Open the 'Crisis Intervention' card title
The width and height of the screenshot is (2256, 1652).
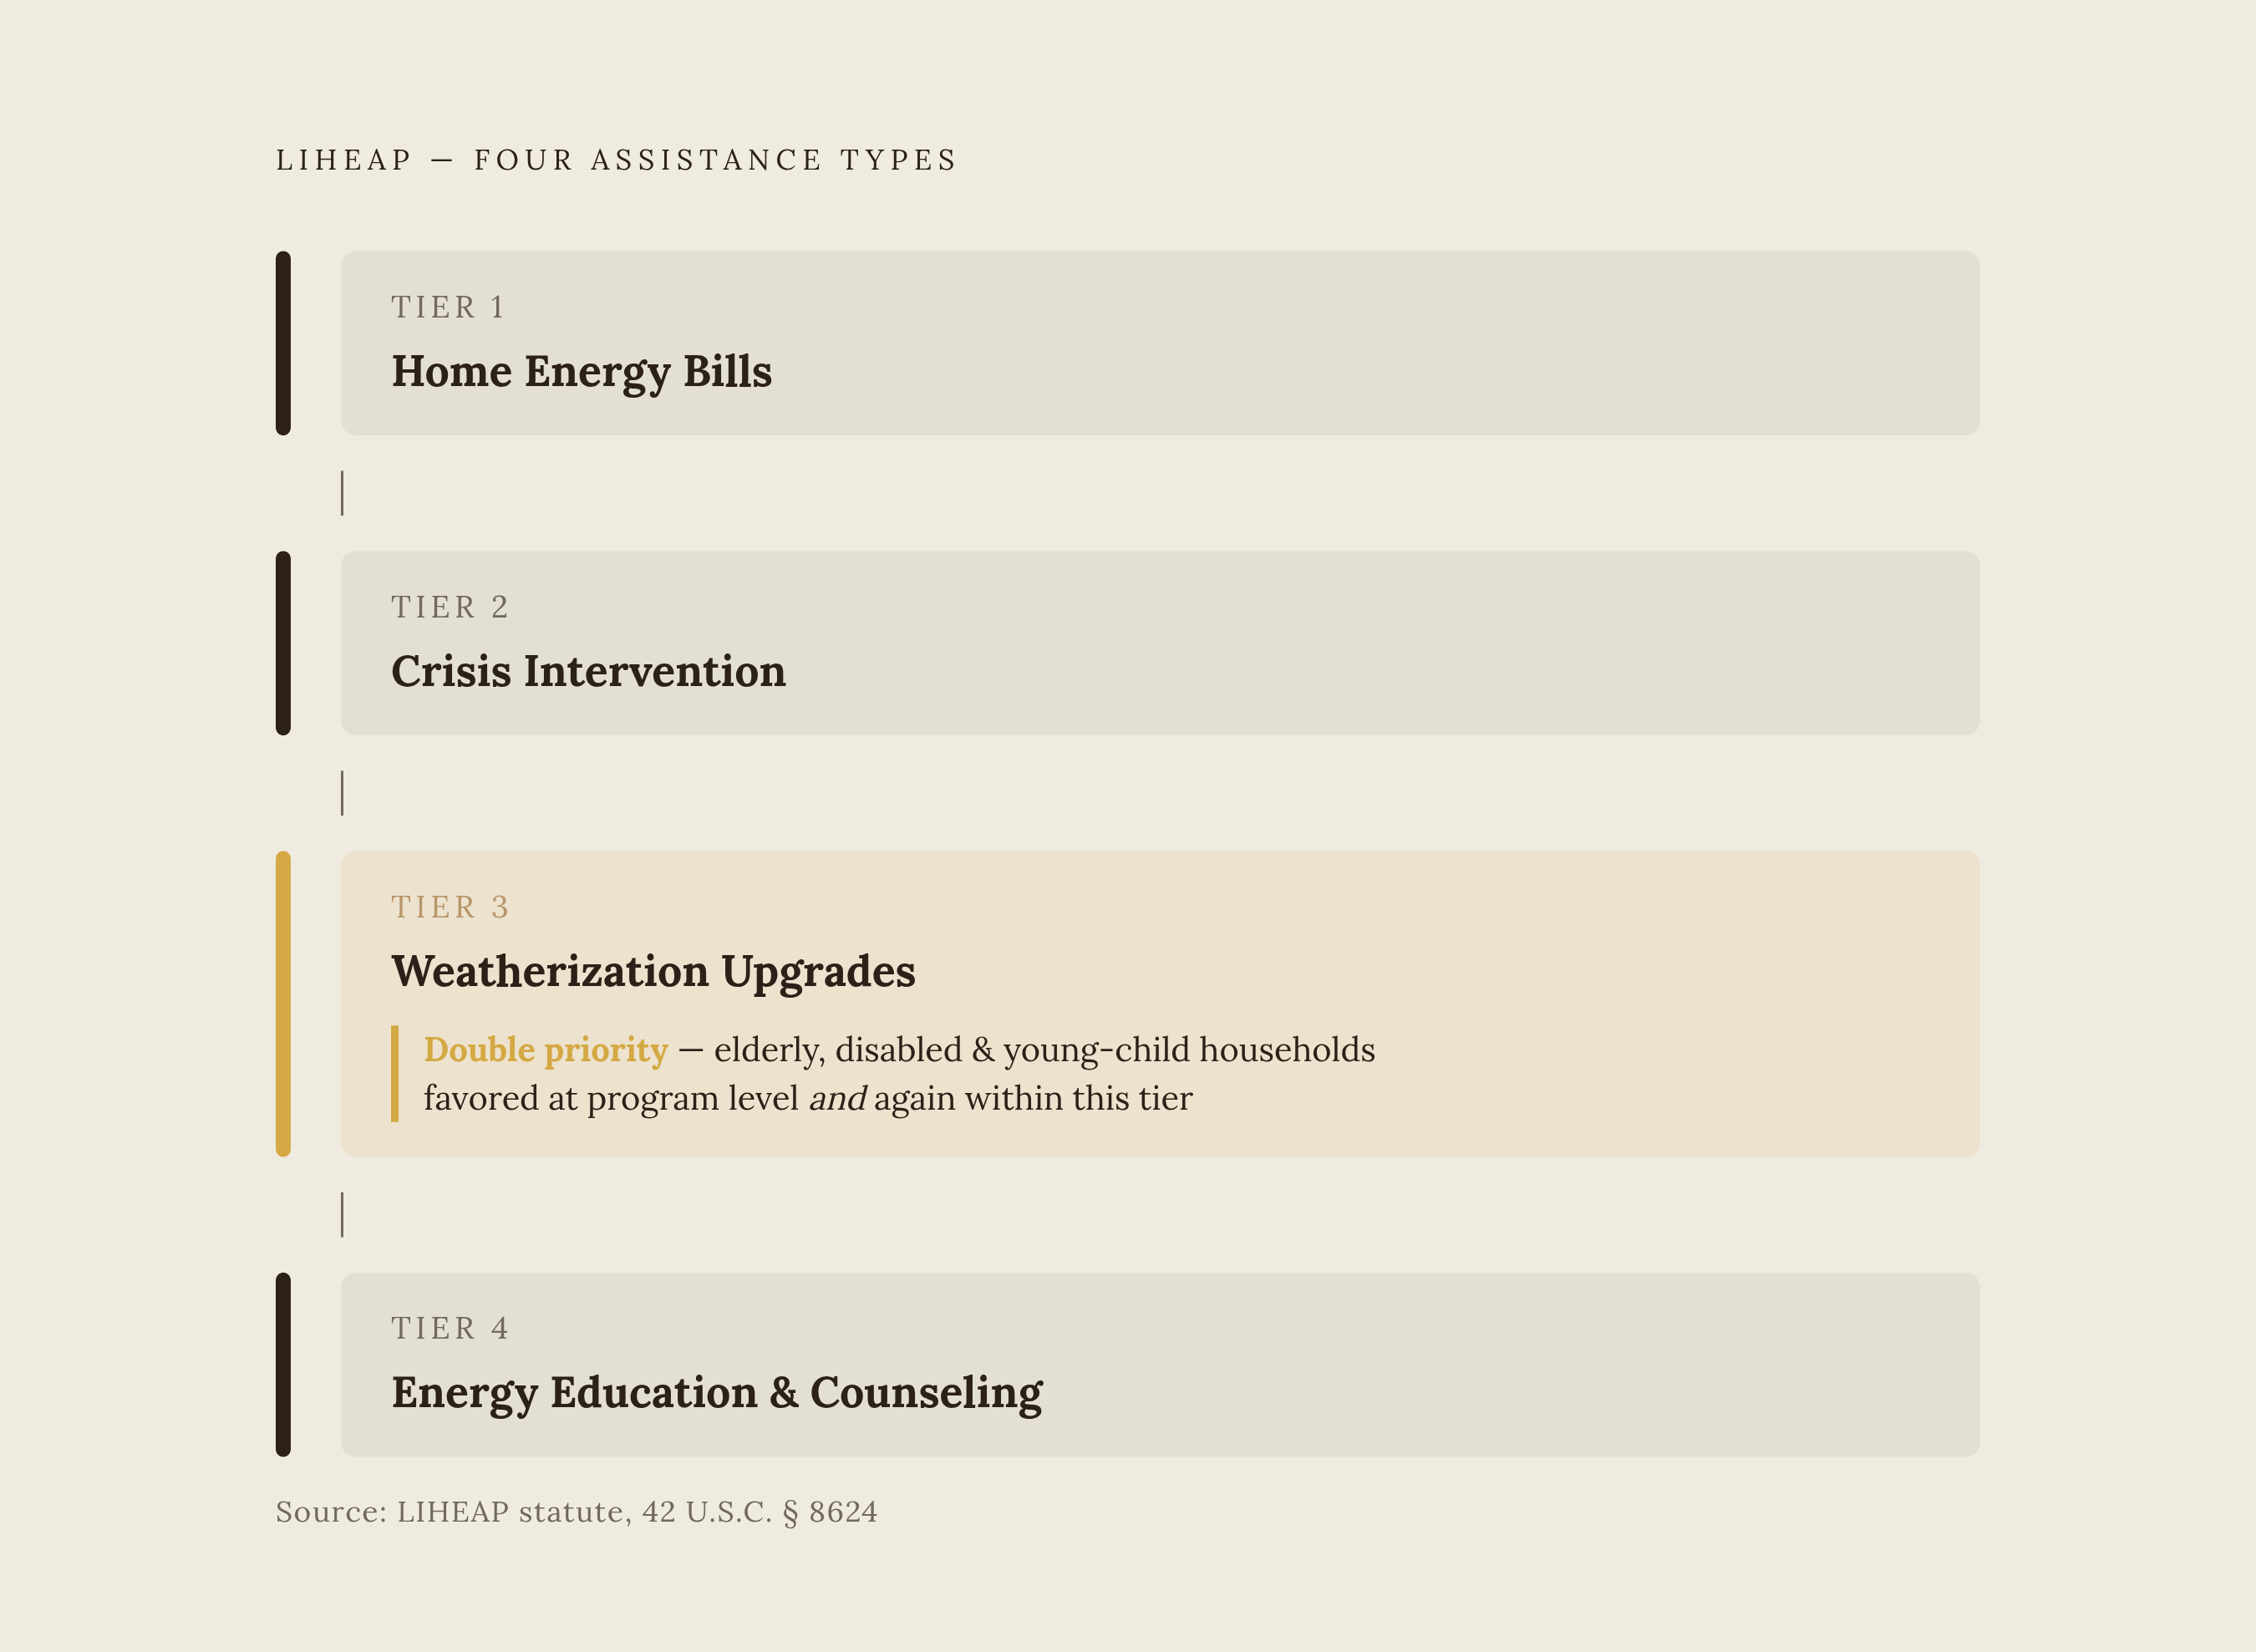click(x=588, y=671)
